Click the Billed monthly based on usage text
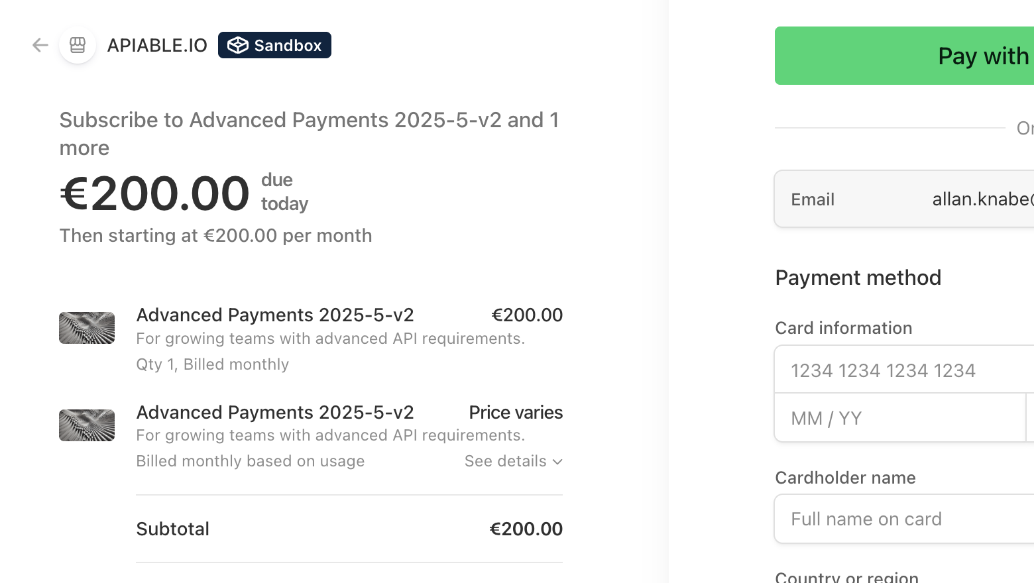Viewport: 1034px width, 583px height. pyautogui.click(x=250, y=461)
